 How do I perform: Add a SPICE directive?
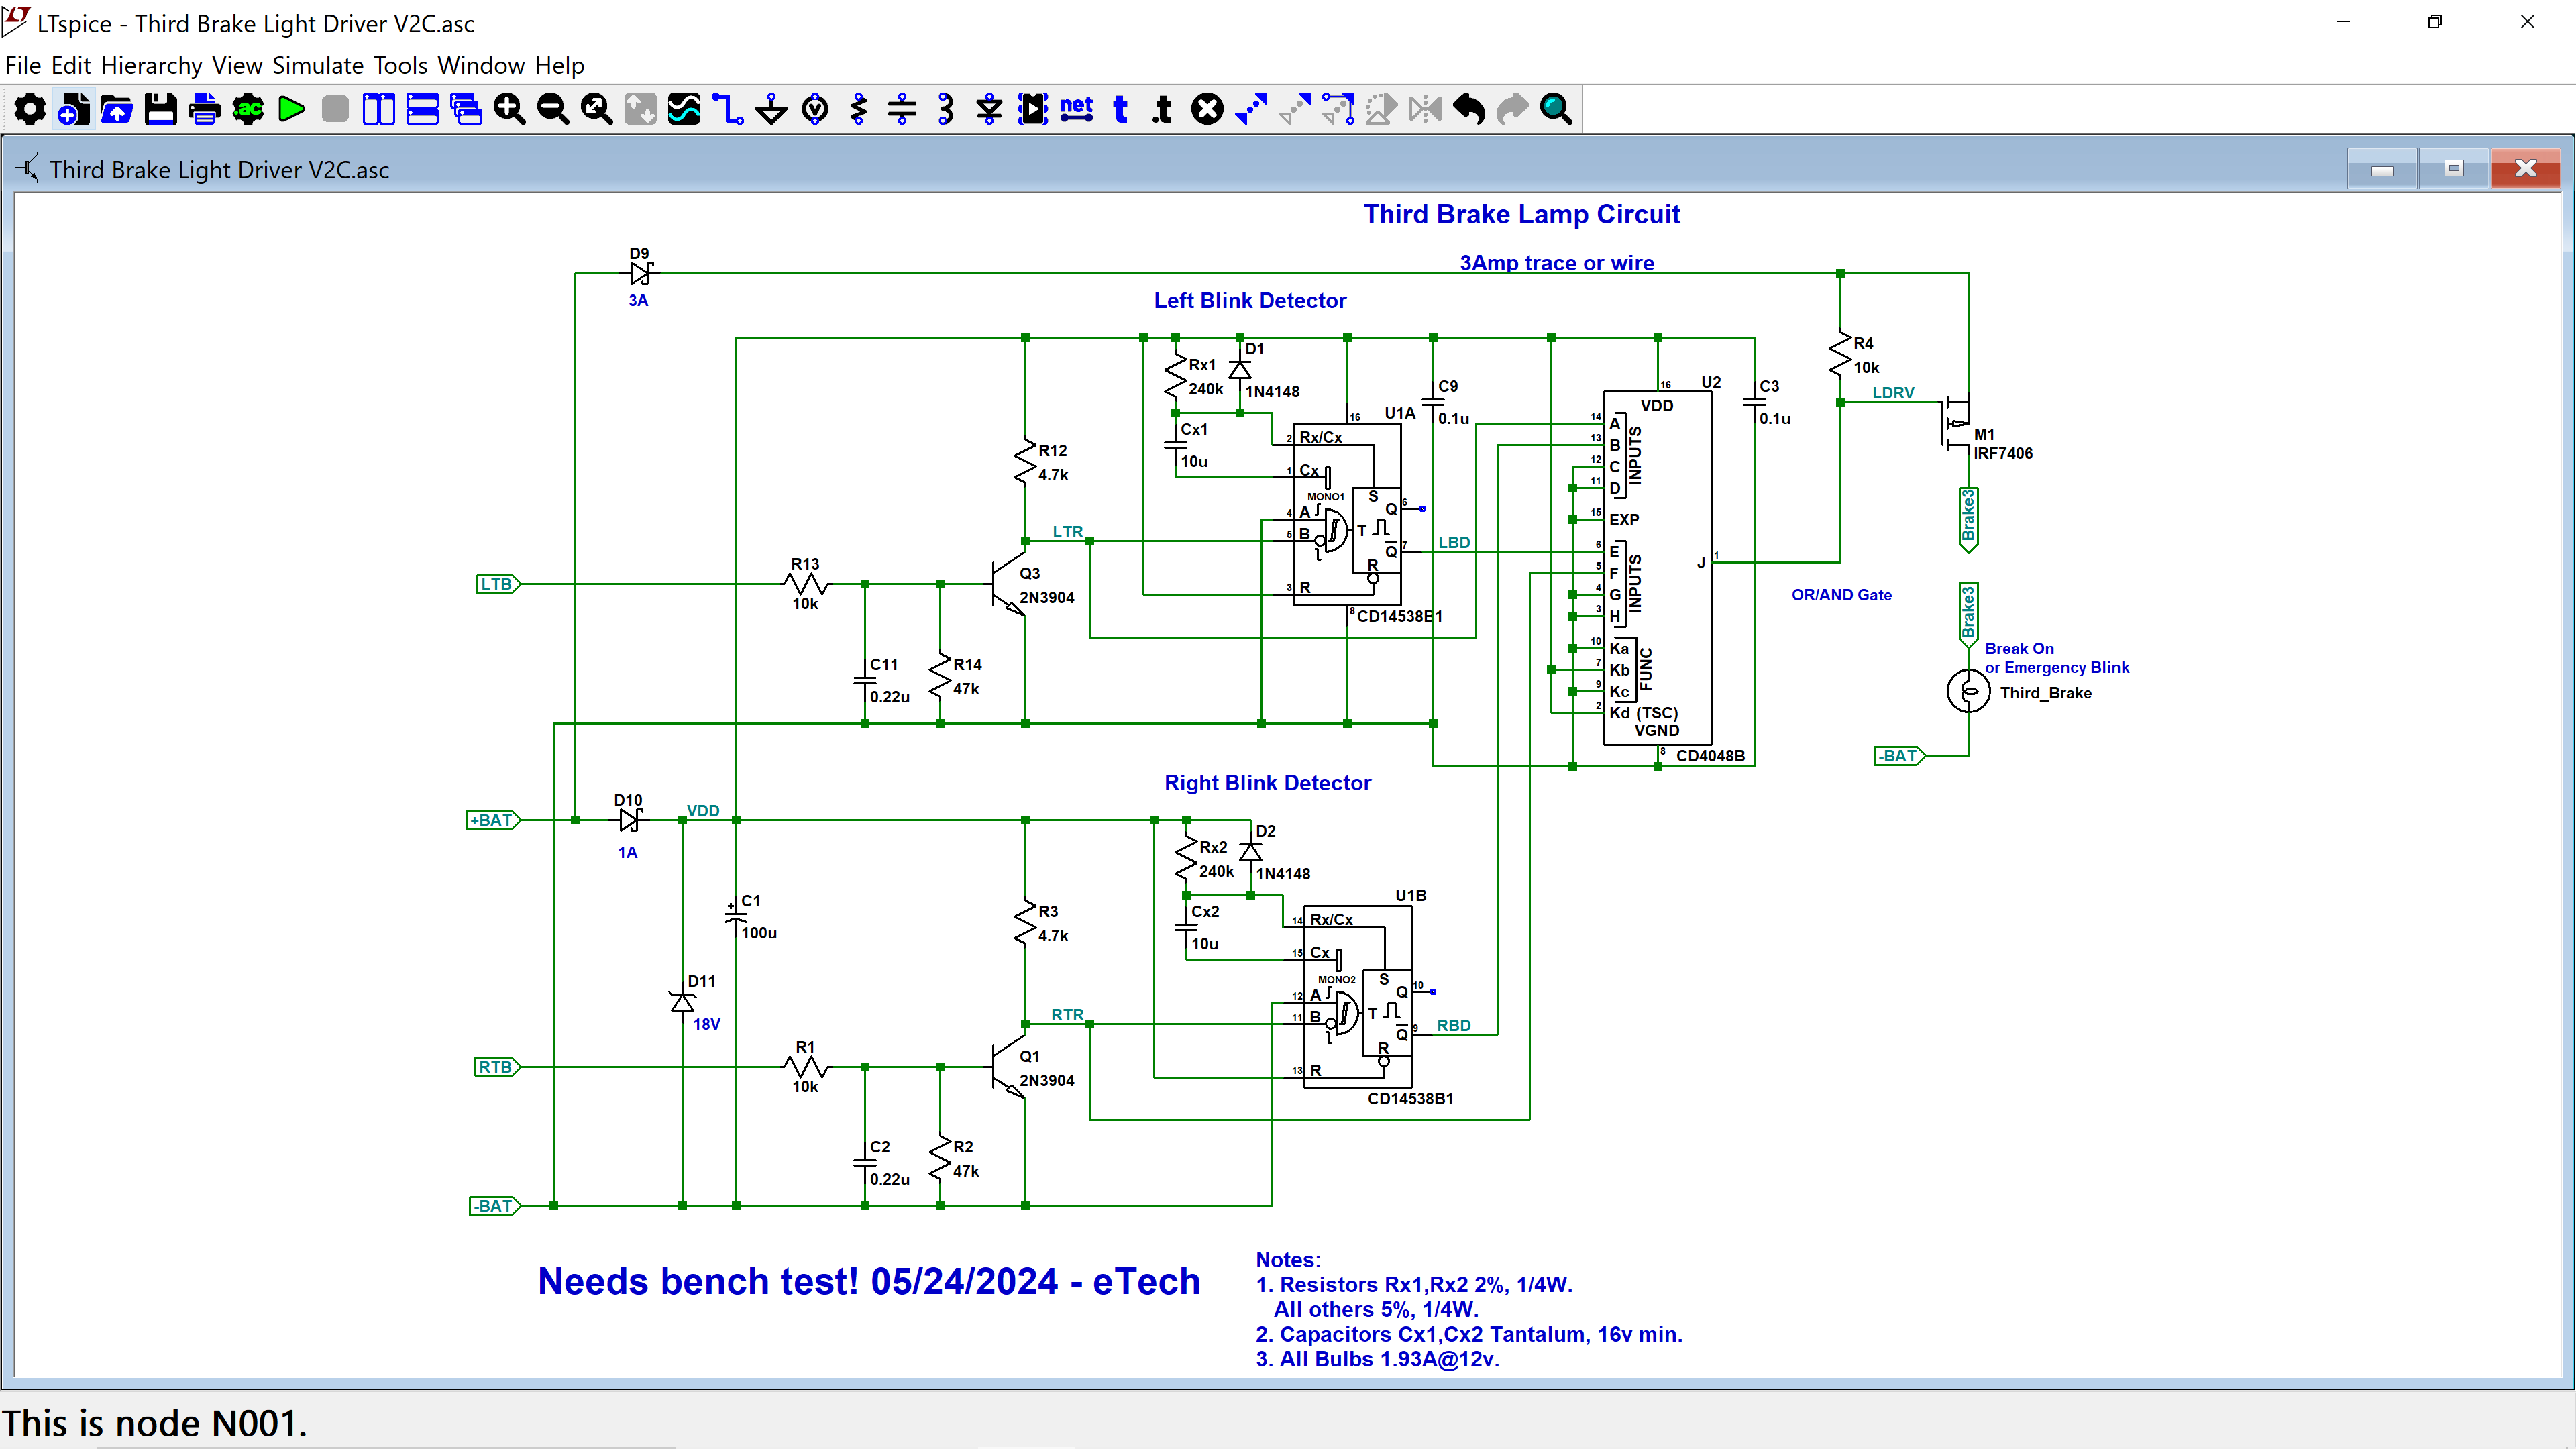click(x=1163, y=108)
